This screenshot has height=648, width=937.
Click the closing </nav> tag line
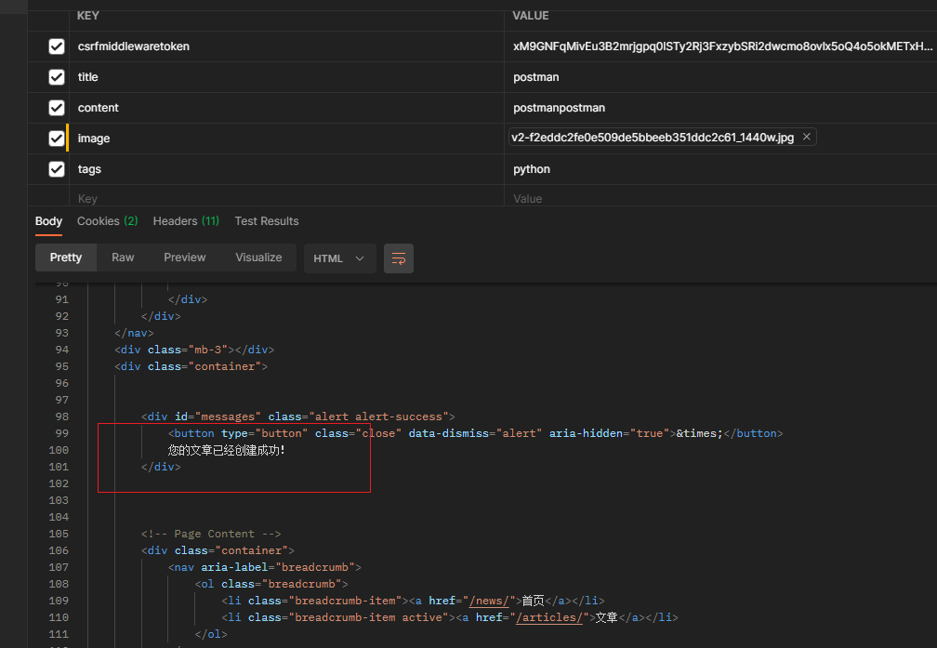pyautogui.click(x=134, y=333)
